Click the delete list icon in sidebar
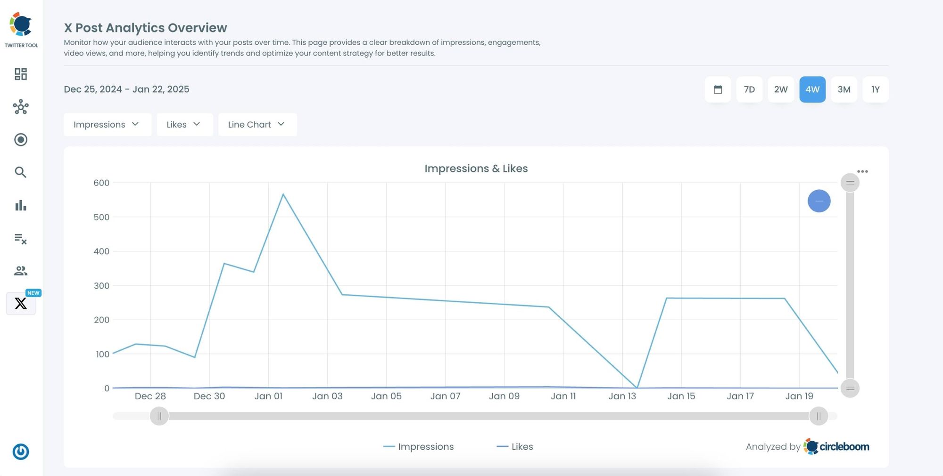The image size is (943, 476). [x=21, y=238]
